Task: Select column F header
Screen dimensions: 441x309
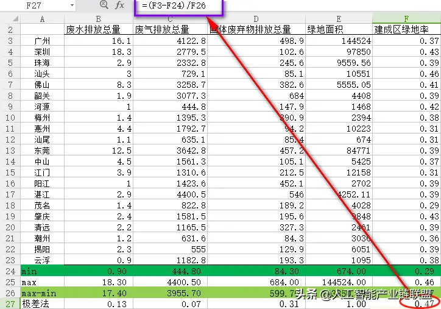Action: click(406, 19)
